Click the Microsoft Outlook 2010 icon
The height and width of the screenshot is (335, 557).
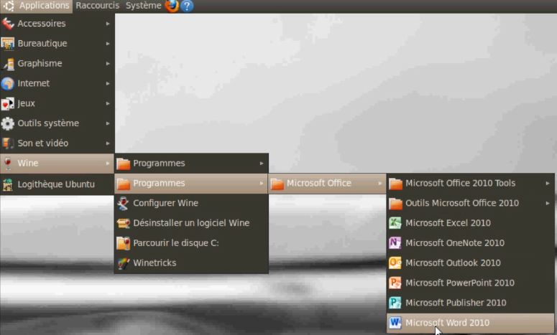[395, 263]
